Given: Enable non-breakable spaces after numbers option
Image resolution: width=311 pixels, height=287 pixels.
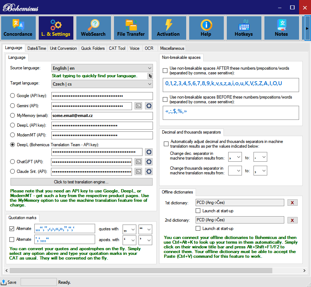Looking at the screenshot, I should pyautogui.click(x=165, y=70).
